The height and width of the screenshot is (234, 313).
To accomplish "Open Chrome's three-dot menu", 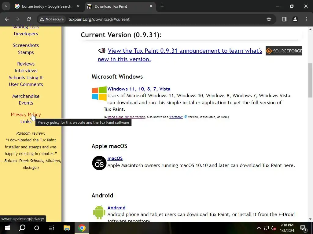I will pyautogui.click(x=306, y=19).
